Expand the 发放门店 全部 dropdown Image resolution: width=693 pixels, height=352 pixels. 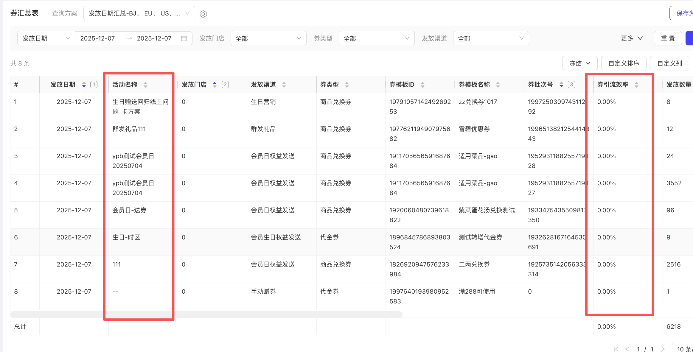click(268, 38)
